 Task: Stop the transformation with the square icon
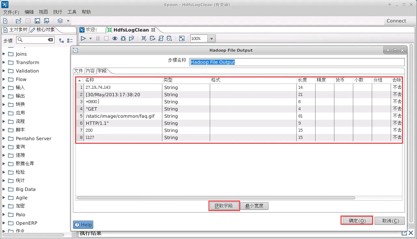106,38
